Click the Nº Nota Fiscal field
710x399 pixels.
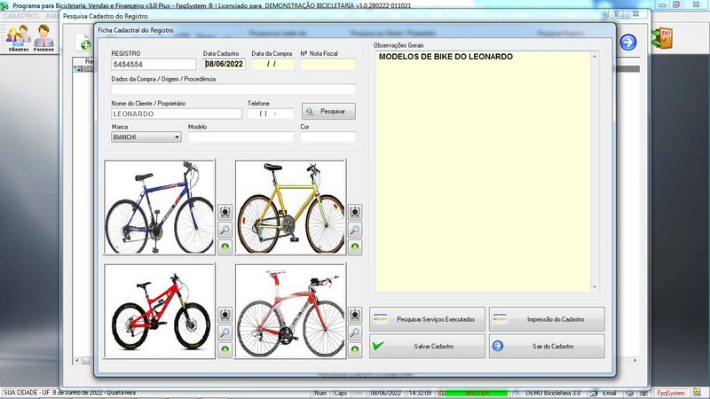pyautogui.click(x=327, y=64)
